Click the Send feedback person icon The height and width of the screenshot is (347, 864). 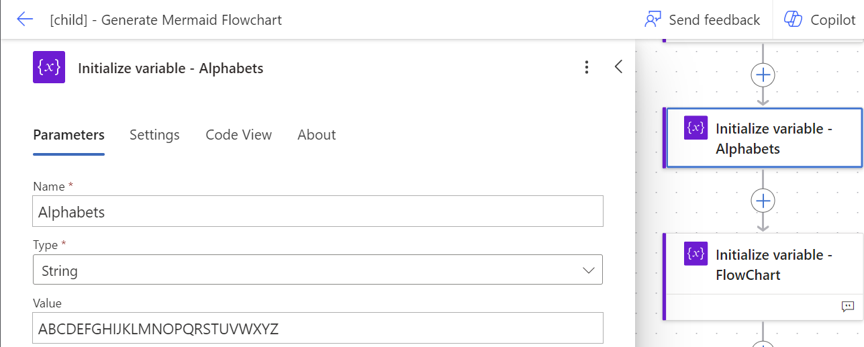pyautogui.click(x=653, y=19)
